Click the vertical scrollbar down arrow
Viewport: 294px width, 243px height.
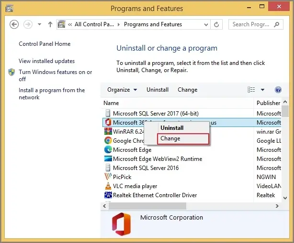pyautogui.click(x=285, y=198)
